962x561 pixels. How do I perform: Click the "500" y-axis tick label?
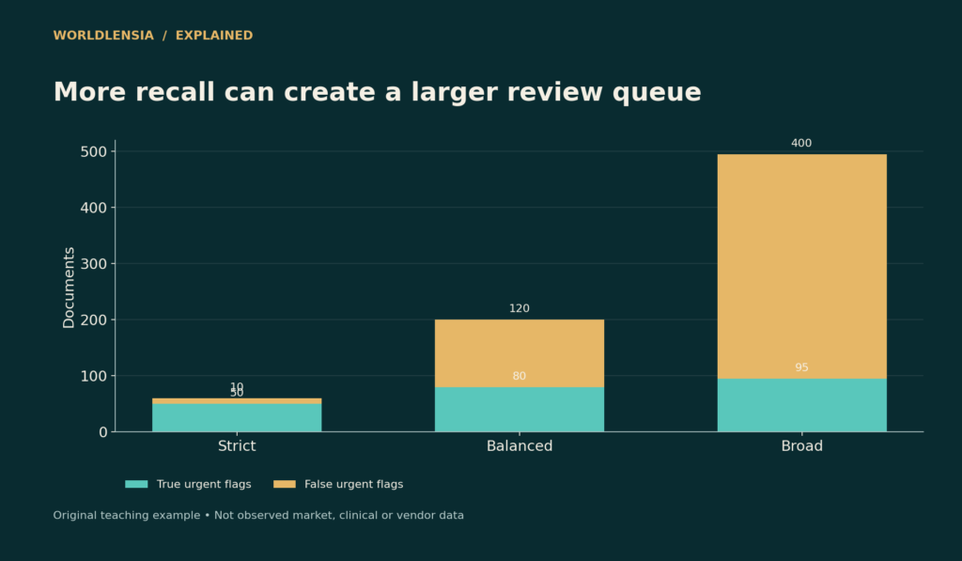[94, 151]
